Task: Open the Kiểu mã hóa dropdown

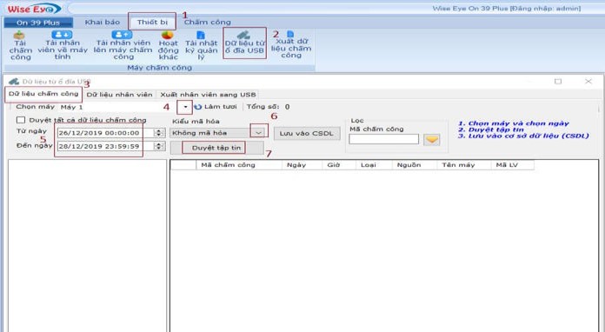Action: point(258,133)
